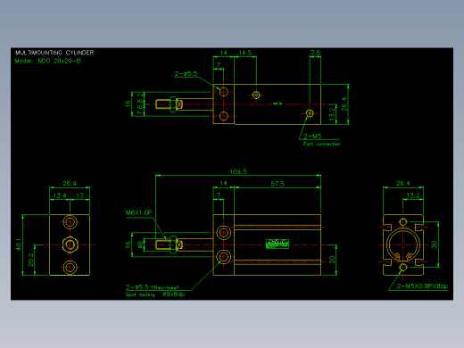The image size is (464, 348).
Task: Pick the '14.5' dimension text
Action: [x=245, y=53]
